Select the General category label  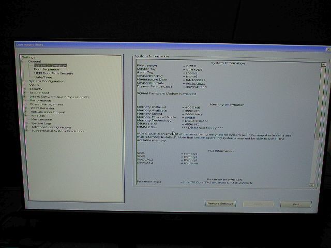[x=35, y=61]
